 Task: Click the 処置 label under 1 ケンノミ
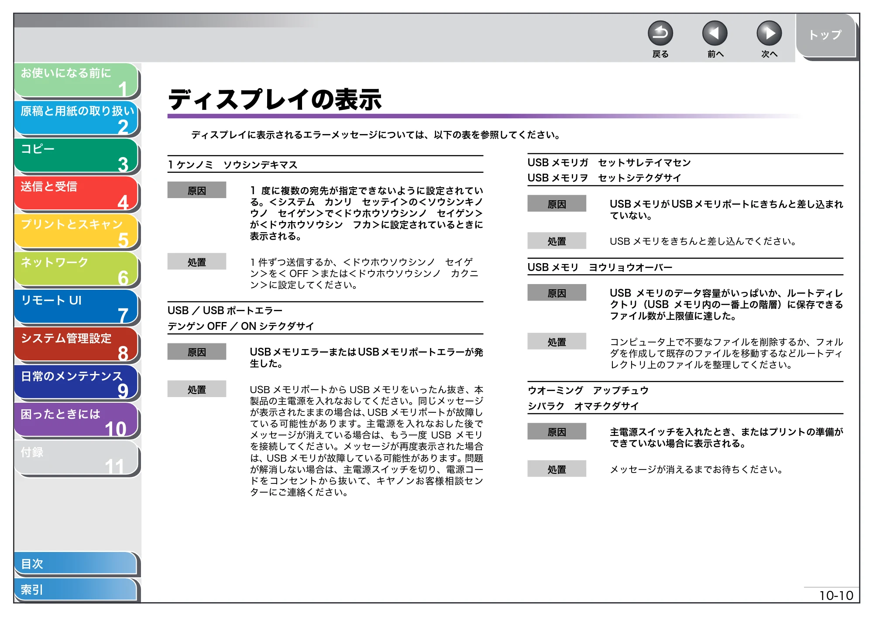tap(197, 262)
